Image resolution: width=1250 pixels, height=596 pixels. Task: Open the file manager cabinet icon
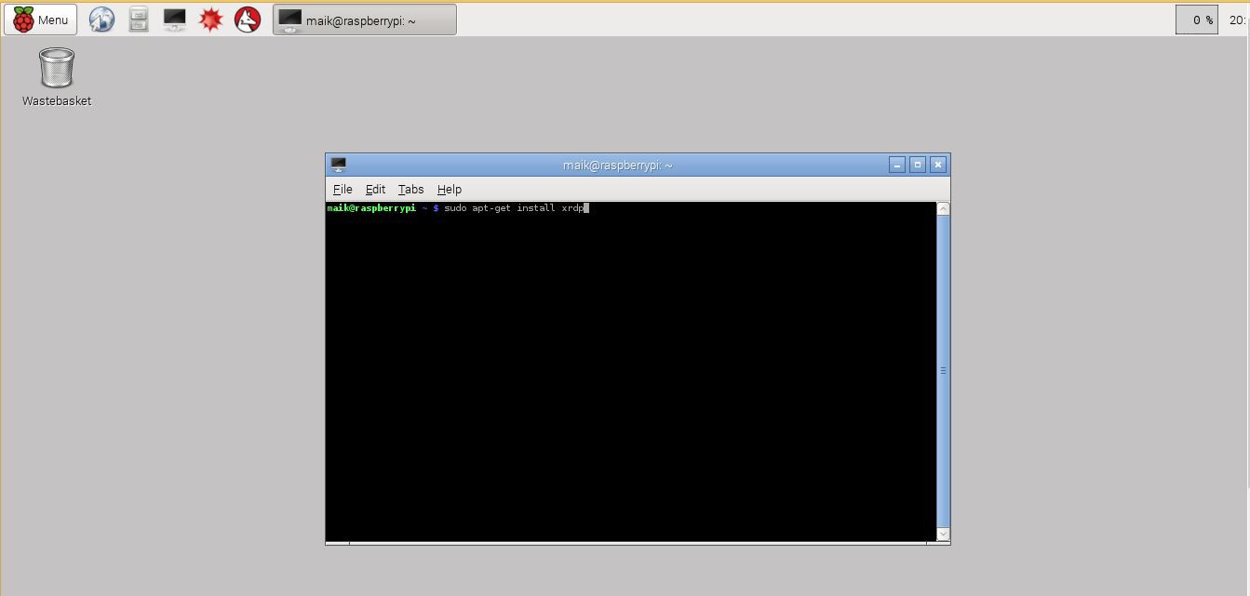click(138, 20)
